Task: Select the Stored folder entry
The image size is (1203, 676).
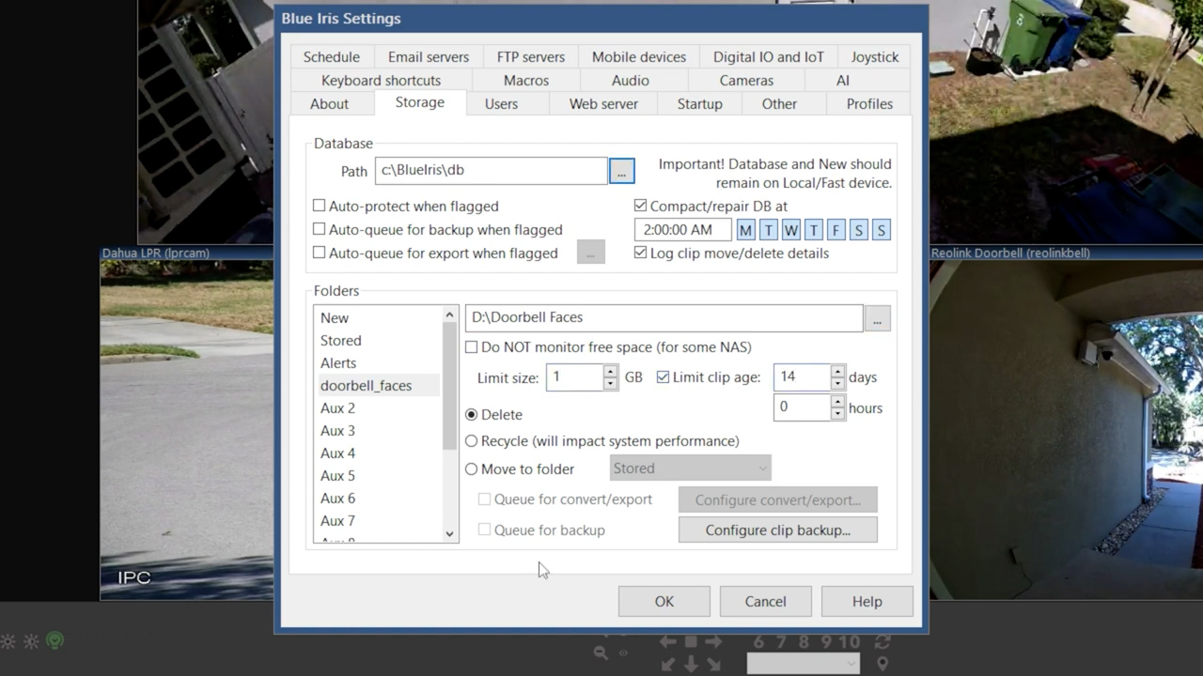Action: 379,341
